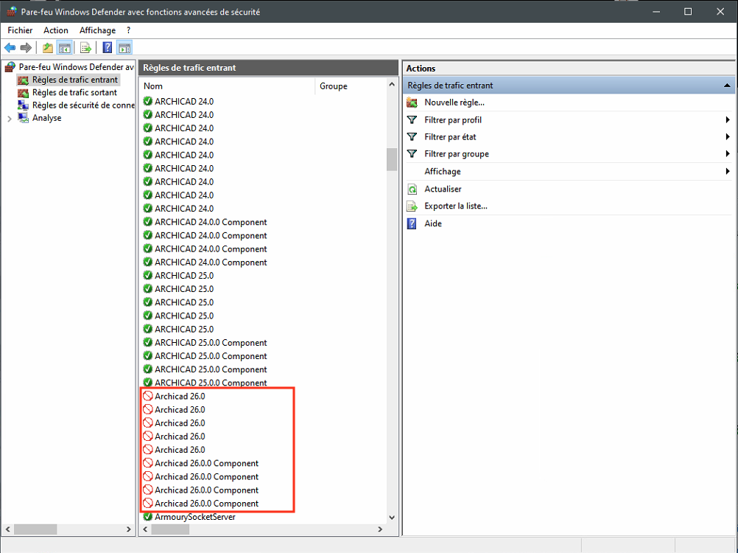
Task: Click the funnel icon beside Filtrer par état
Action: pyautogui.click(x=412, y=137)
